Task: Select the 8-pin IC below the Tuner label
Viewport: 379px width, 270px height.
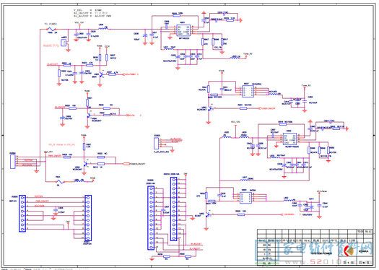Action: click(248, 92)
